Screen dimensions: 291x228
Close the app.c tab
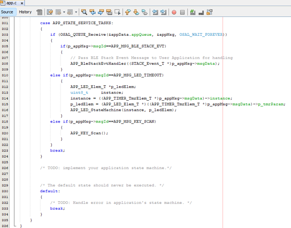(22, 3)
